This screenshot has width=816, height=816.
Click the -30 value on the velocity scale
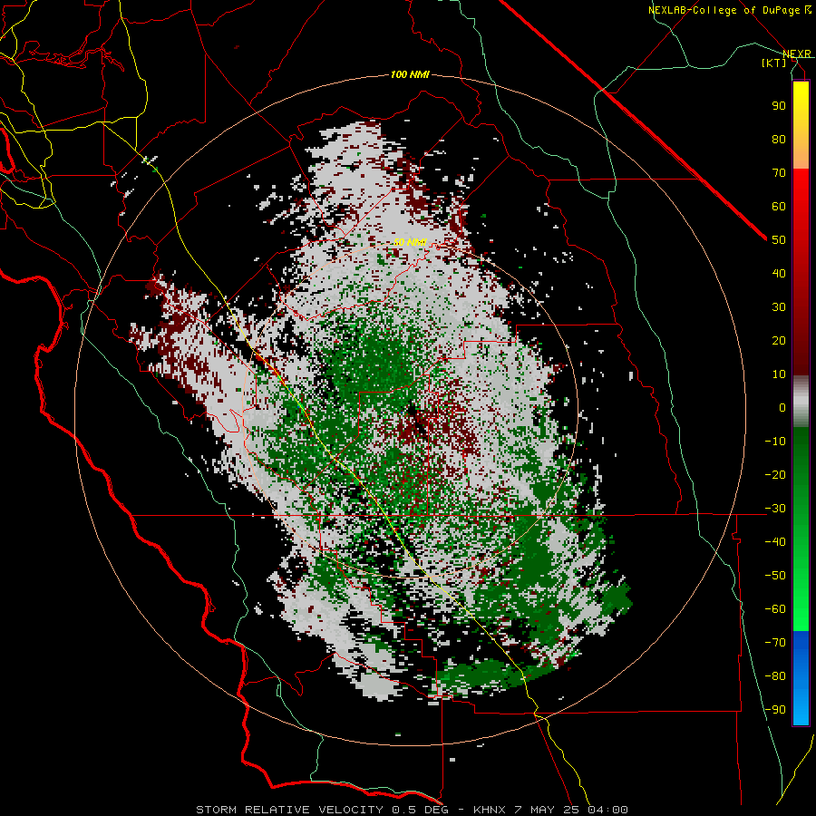click(775, 509)
